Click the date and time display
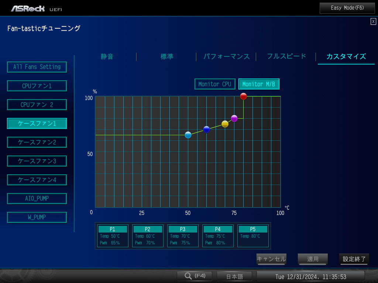 tap(311, 276)
